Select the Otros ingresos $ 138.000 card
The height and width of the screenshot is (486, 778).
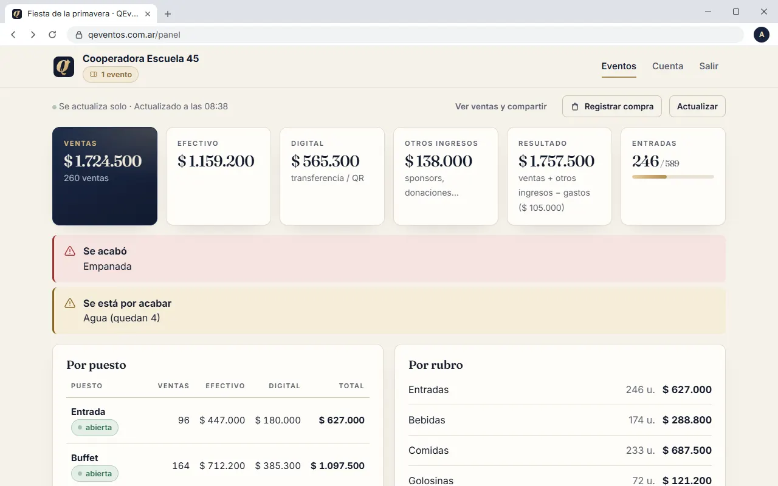[x=446, y=176]
